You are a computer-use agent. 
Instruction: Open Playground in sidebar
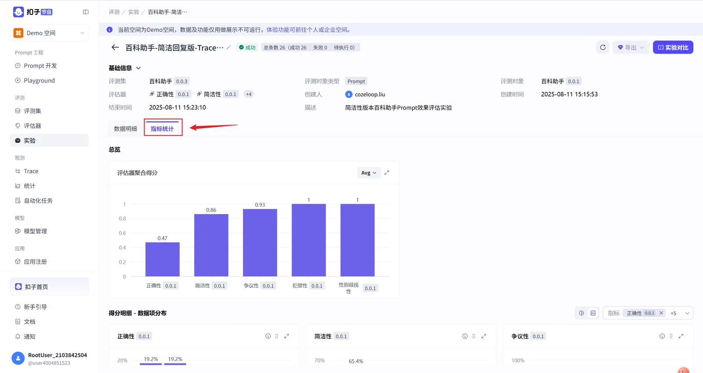click(49, 81)
